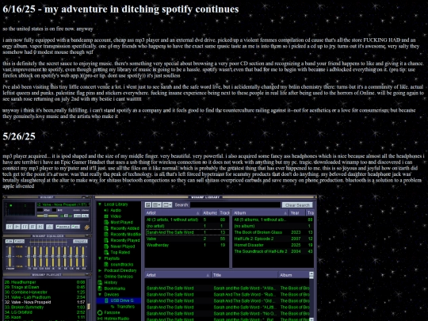Select 'Hornet Disaster' album

tap(273, 245)
